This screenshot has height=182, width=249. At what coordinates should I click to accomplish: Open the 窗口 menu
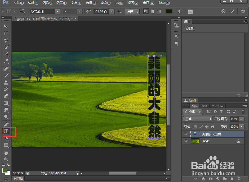click(148, 3)
